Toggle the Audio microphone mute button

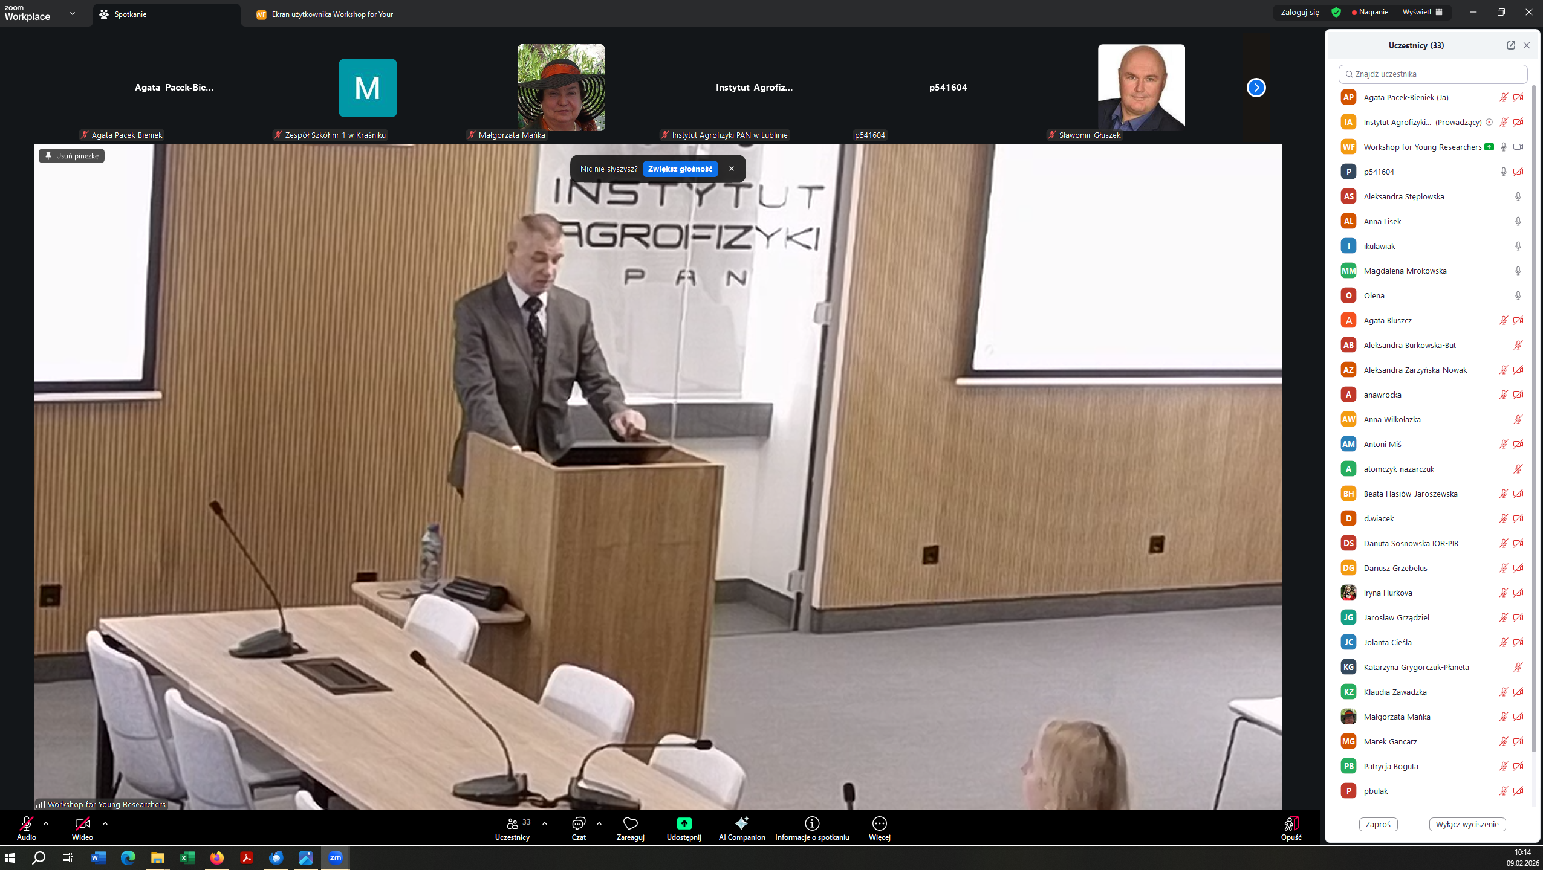tap(26, 824)
